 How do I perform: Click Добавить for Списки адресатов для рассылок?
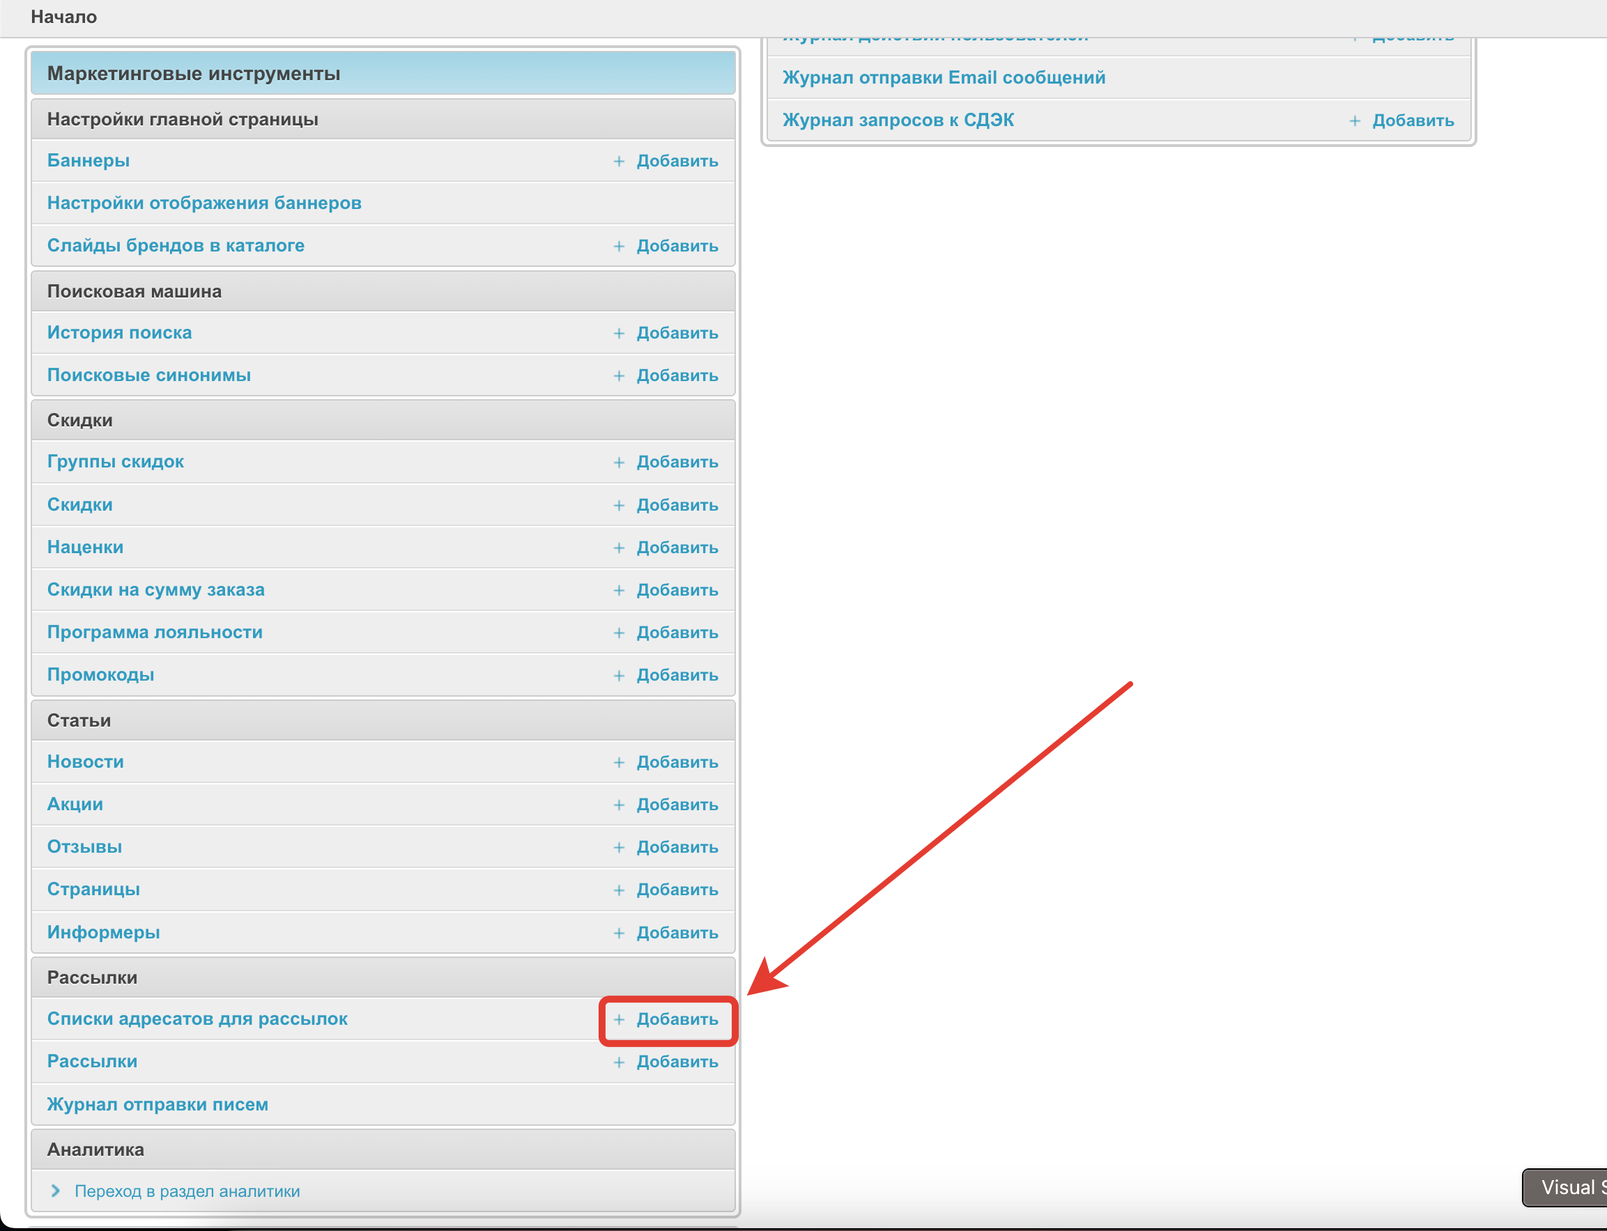tap(677, 1019)
